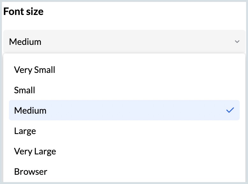Screen dimensions: 248x184
Task: Switch font size to Large
Action: (25, 131)
